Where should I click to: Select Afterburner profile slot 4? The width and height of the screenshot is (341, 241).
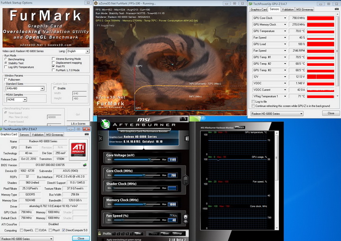127,233
